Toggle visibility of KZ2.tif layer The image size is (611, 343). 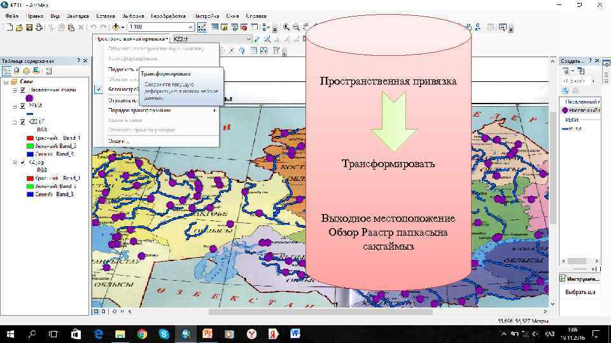[x=23, y=122]
